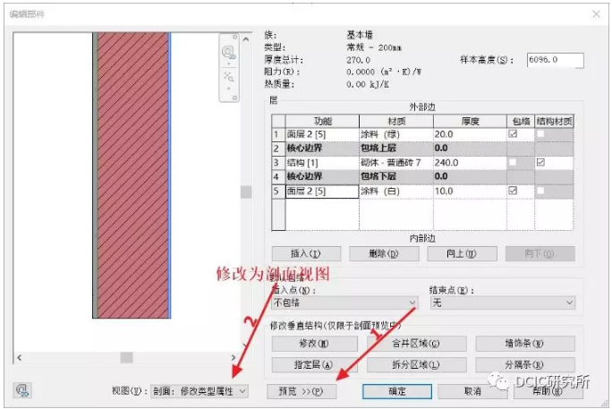The width and height of the screenshot is (612, 409).
Task: Click the 涂料 (白) material cell
Action: 395,191
